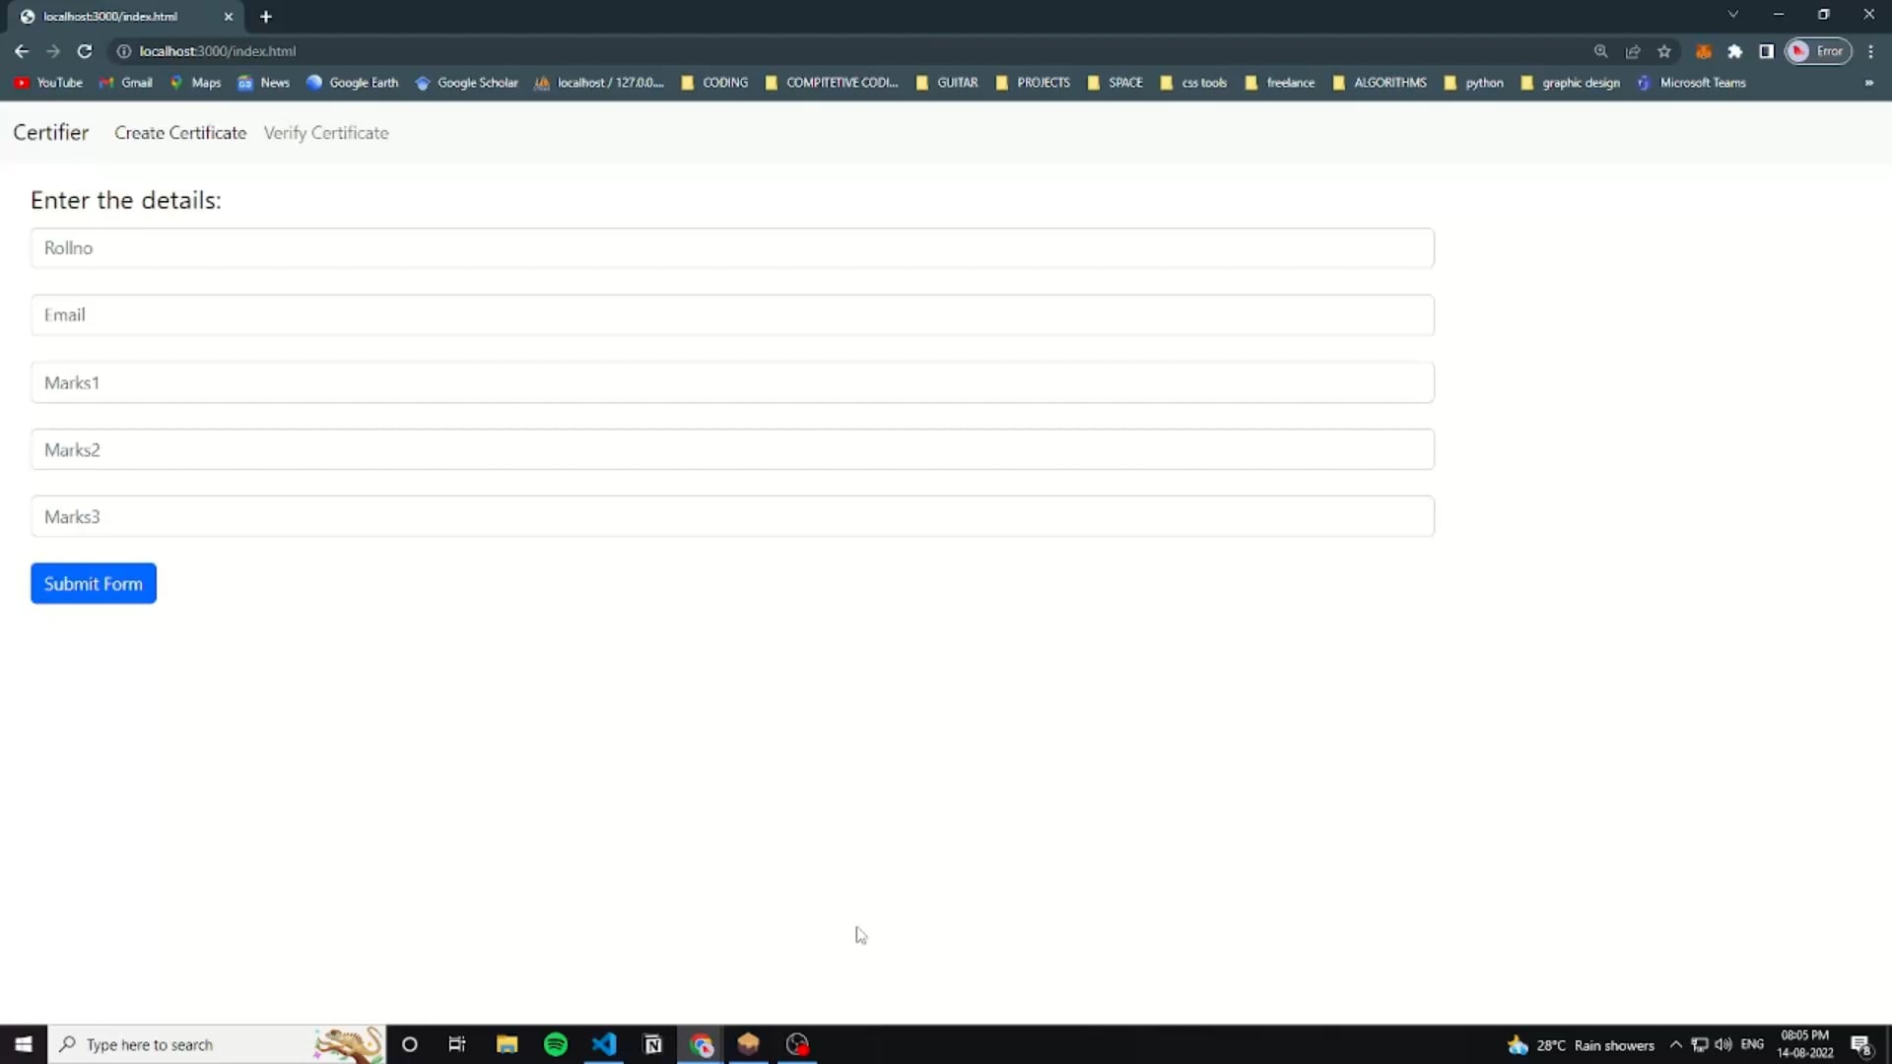
Task: Open the Create Certificate nav tab
Action: pos(180,133)
